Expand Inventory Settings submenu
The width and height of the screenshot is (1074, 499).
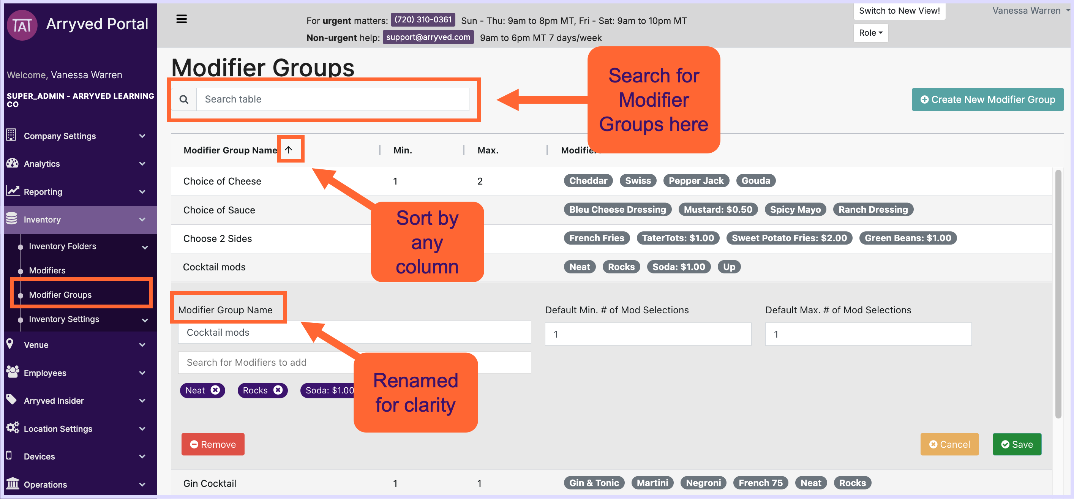click(145, 320)
